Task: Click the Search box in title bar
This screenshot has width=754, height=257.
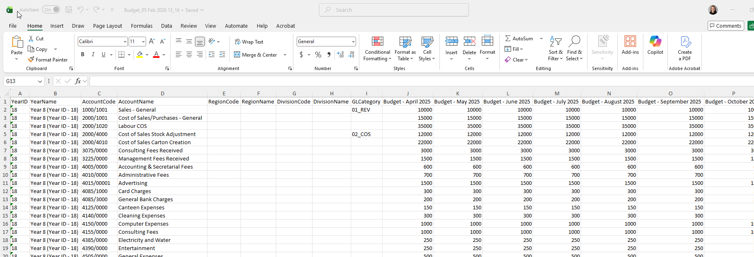Action: point(394,10)
